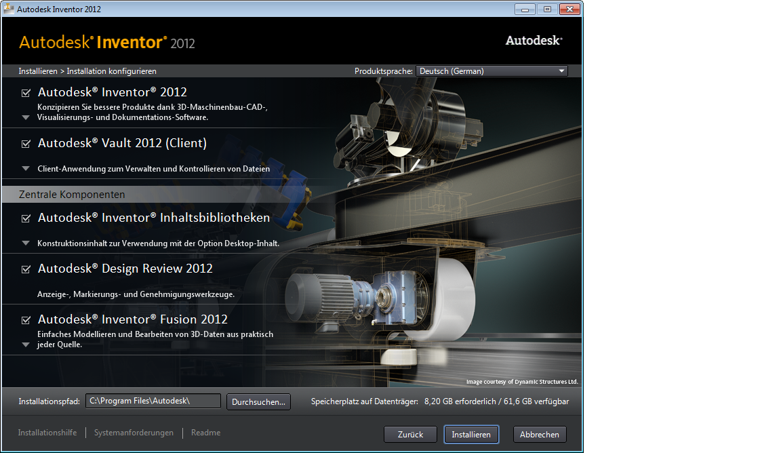Start setup with the Installieren button
This screenshot has height=453, width=781.
pyautogui.click(x=471, y=435)
